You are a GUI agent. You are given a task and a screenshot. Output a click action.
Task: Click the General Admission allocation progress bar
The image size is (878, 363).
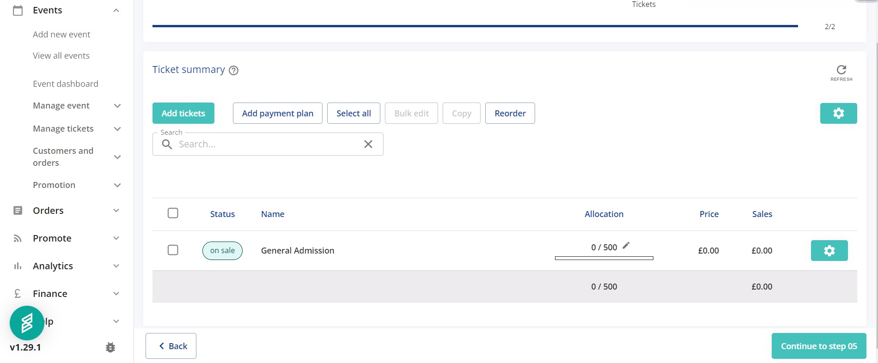pos(604,258)
